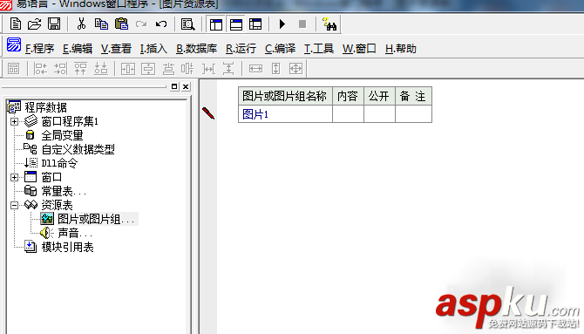
Task: Open the I.插入 menu
Action: click(153, 49)
